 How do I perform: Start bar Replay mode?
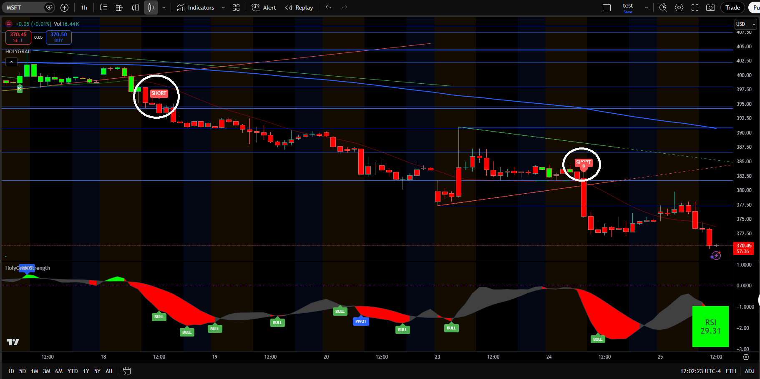point(299,7)
